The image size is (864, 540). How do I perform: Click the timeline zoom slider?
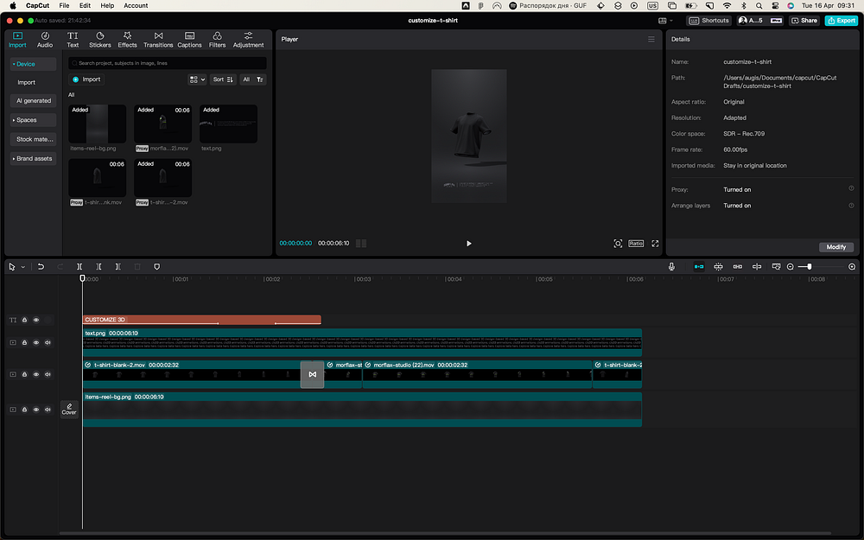(809, 267)
